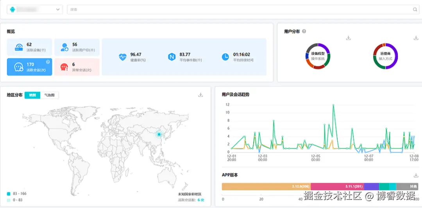Open the active user ID card showing 56

click(77, 47)
